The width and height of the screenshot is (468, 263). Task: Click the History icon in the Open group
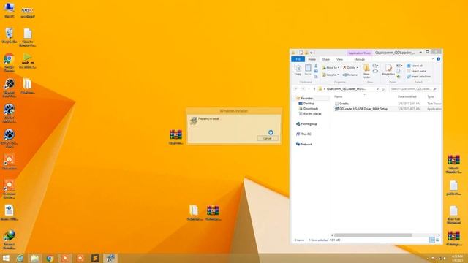coord(399,77)
